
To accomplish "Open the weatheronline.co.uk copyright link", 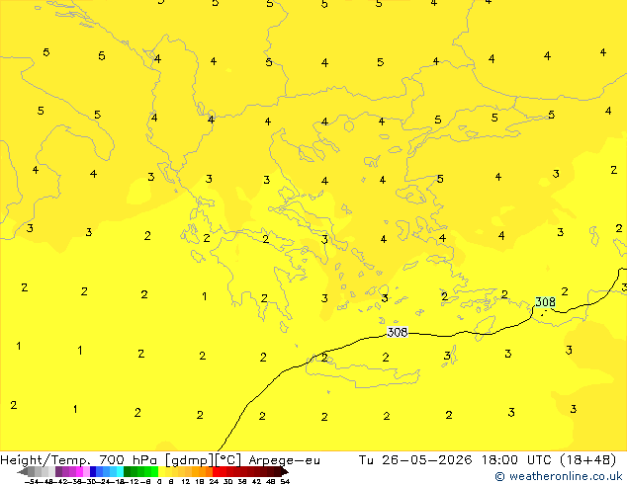I will point(559,476).
